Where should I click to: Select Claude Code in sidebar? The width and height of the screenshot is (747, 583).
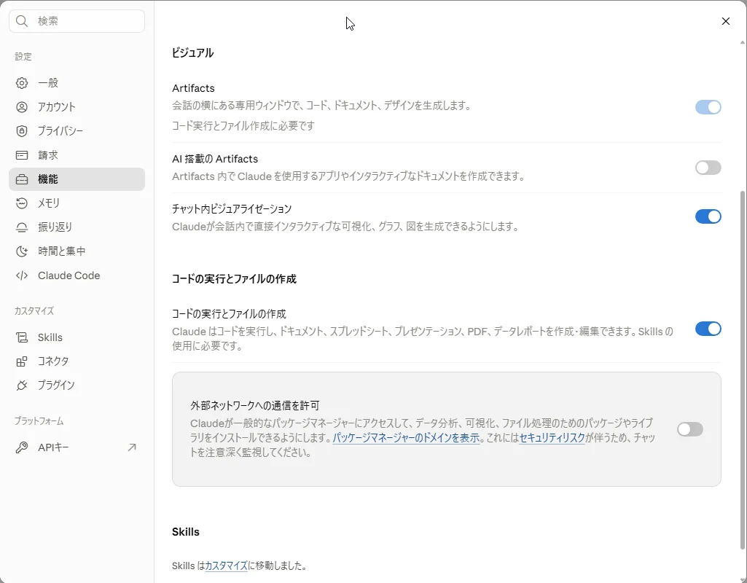click(77, 275)
